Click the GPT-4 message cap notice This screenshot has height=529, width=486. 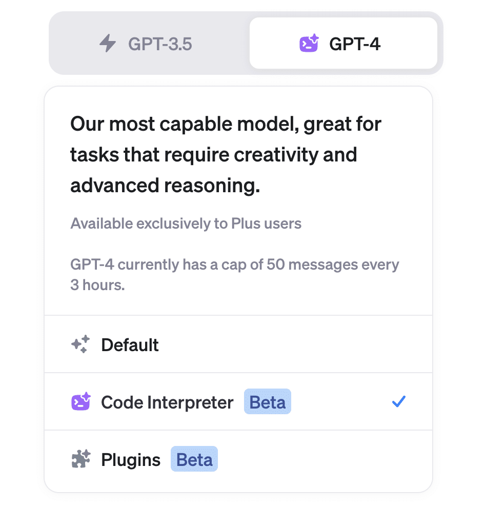coord(234,275)
